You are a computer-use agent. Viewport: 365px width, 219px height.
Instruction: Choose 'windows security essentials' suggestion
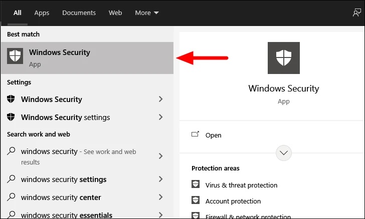(67, 215)
